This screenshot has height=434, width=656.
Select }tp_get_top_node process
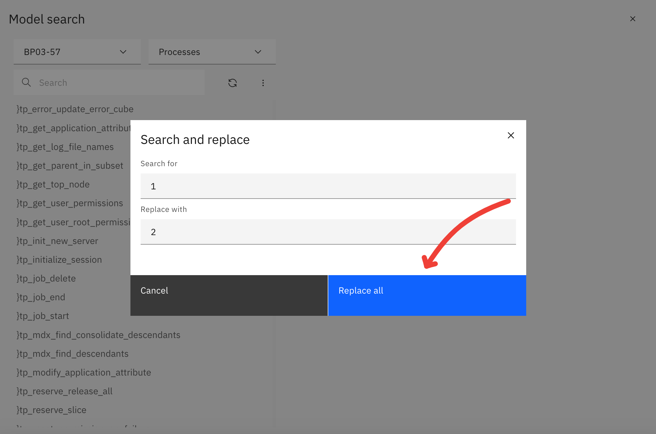point(53,185)
